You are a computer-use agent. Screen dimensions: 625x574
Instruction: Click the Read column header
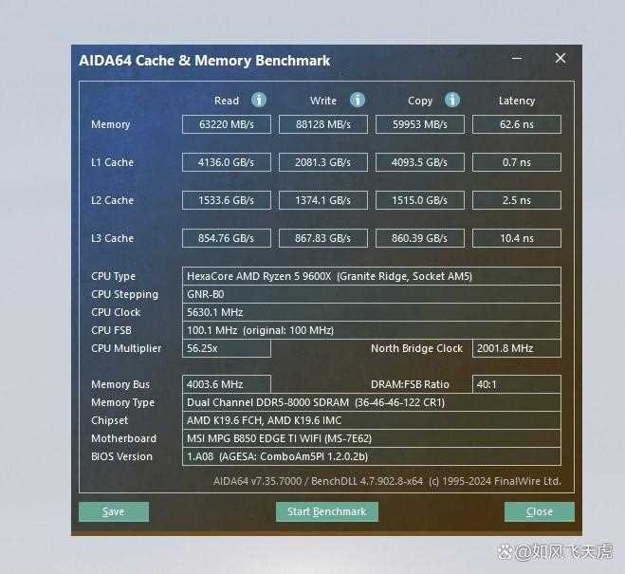tap(227, 101)
